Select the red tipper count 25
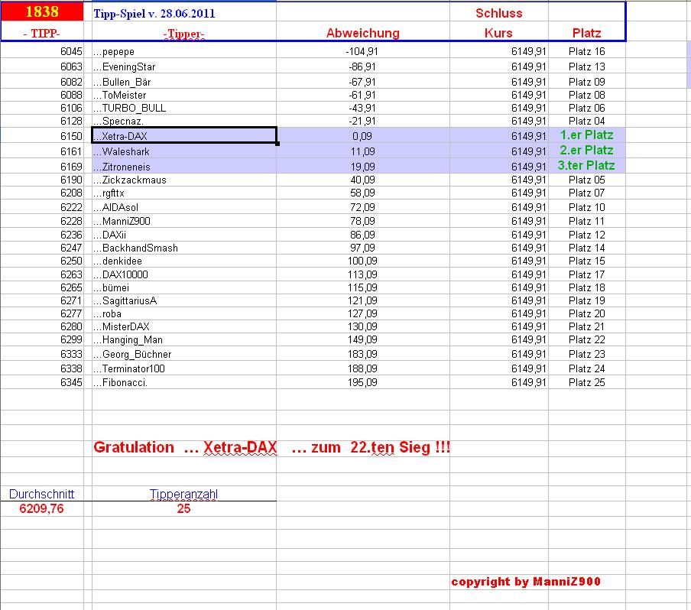 [x=183, y=508]
